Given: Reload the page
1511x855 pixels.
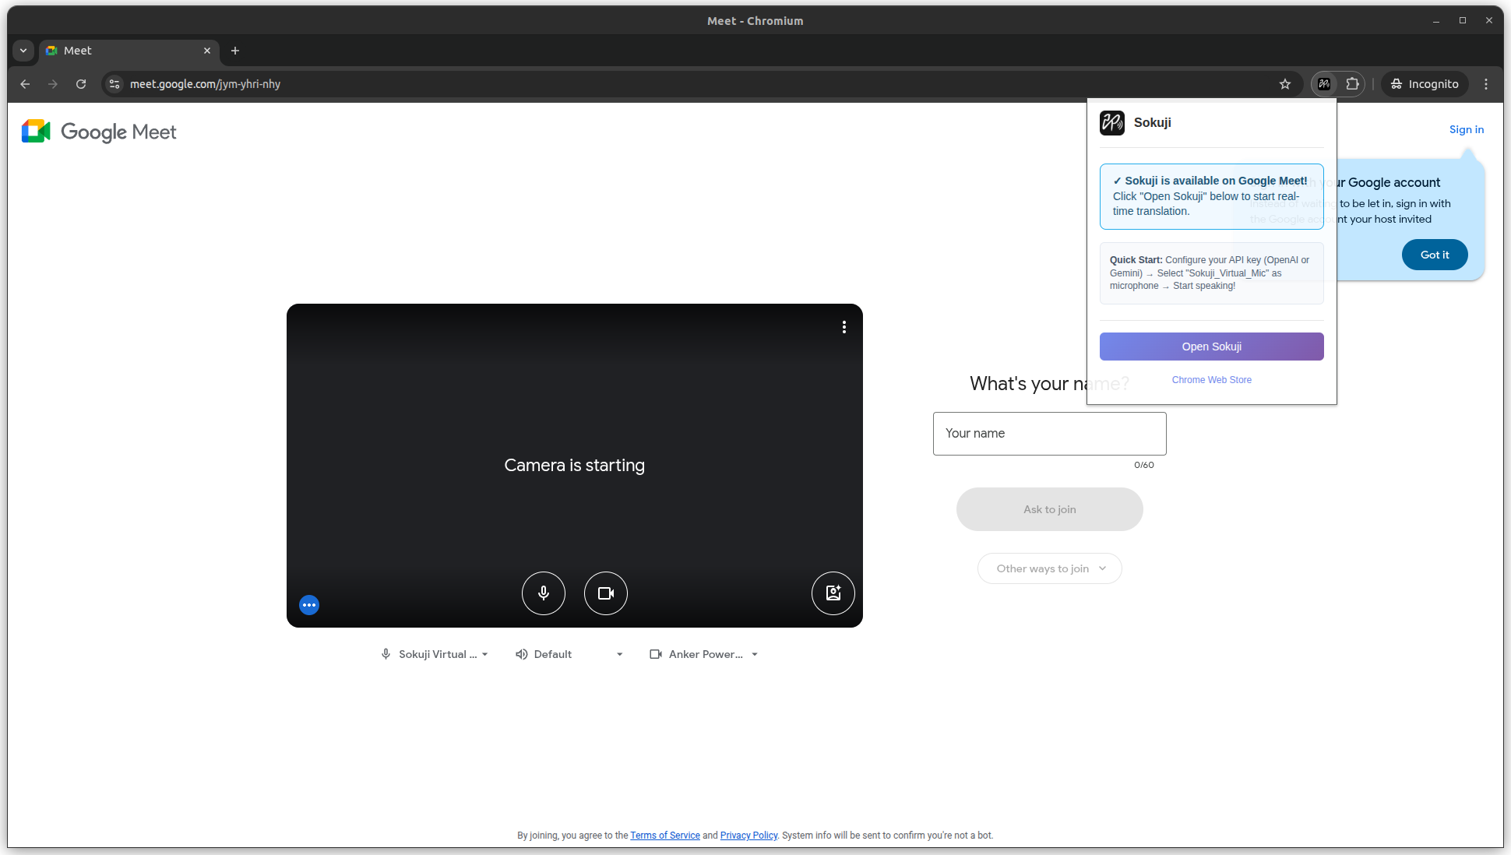Looking at the screenshot, I should click(81, 84).
